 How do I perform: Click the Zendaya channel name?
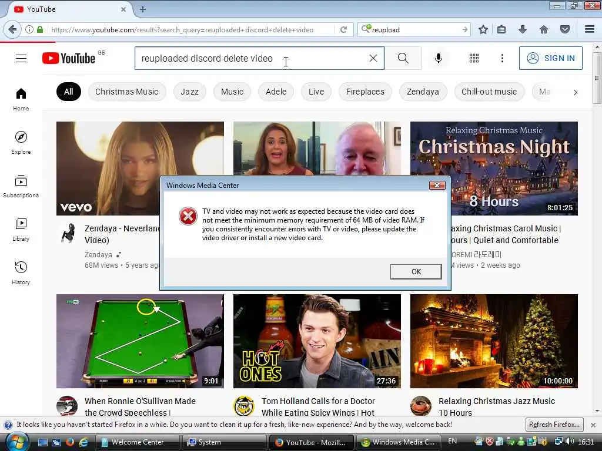coord(98,255)
